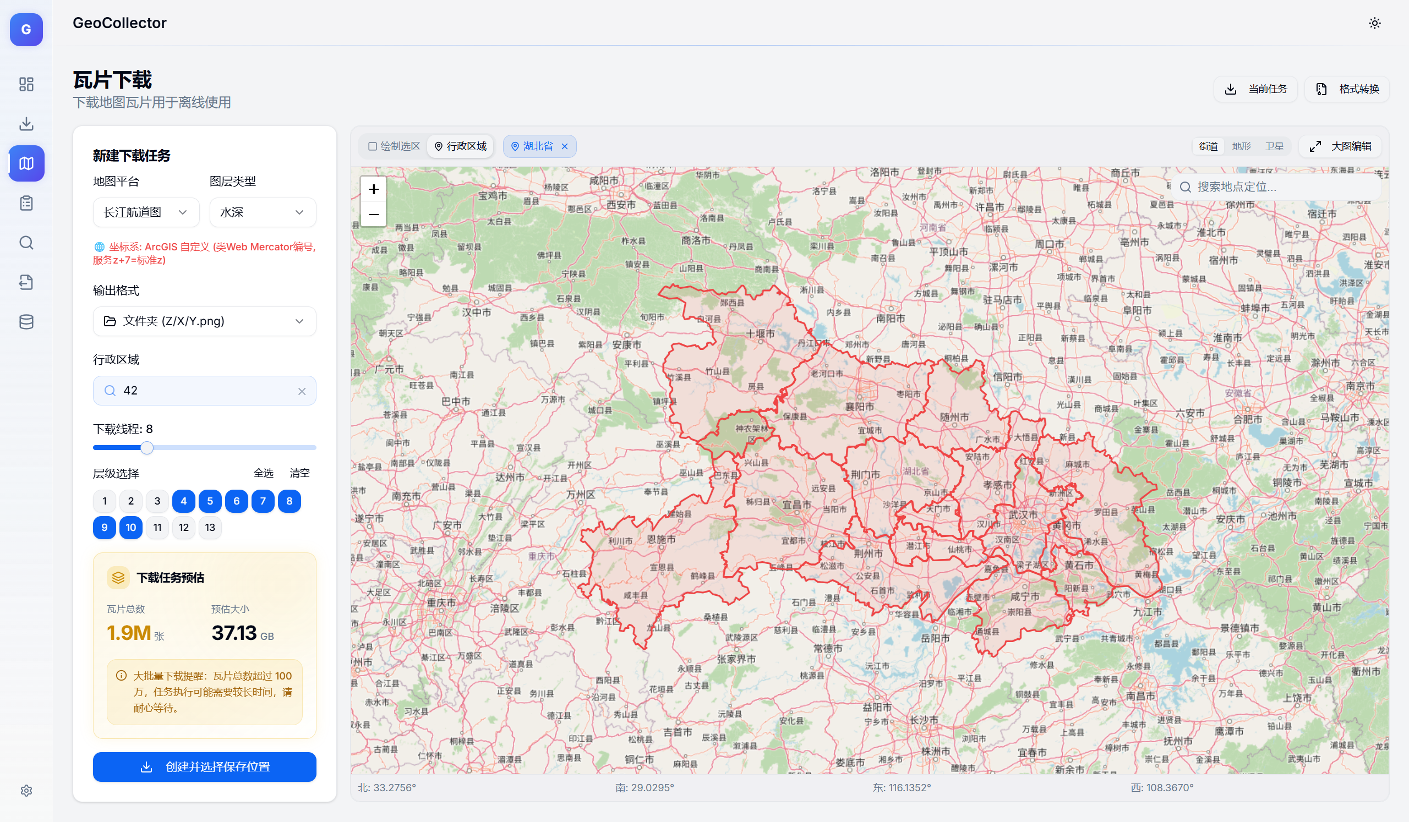Toggle the theme with the sun icon

pyautogui.click(x=1374, y=23)
